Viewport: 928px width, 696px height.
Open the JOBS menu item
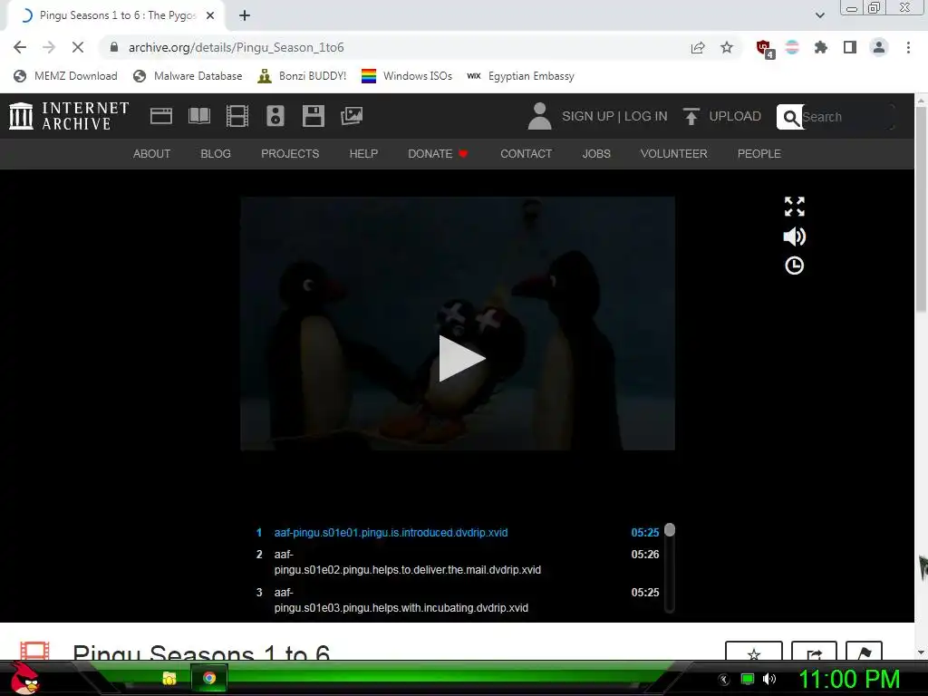[596, 154]
